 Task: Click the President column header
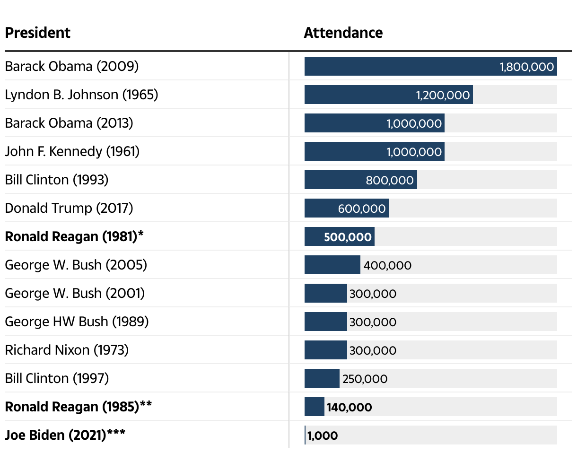(37, 33)
